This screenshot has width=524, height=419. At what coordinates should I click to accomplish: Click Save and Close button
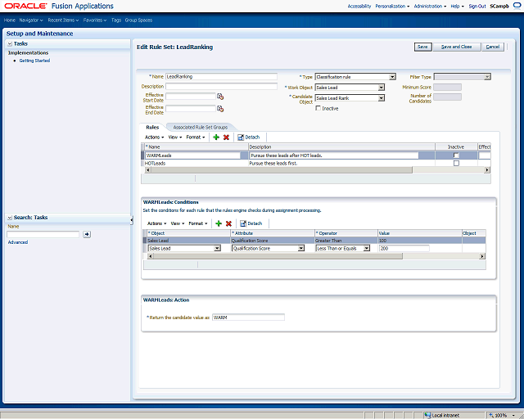[457, 47]
